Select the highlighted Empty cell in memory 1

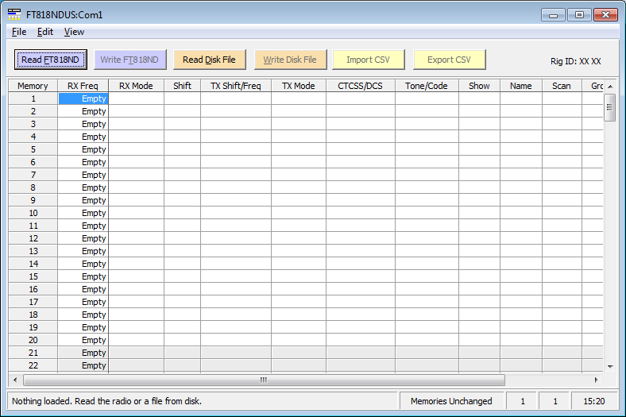[83, 98]
